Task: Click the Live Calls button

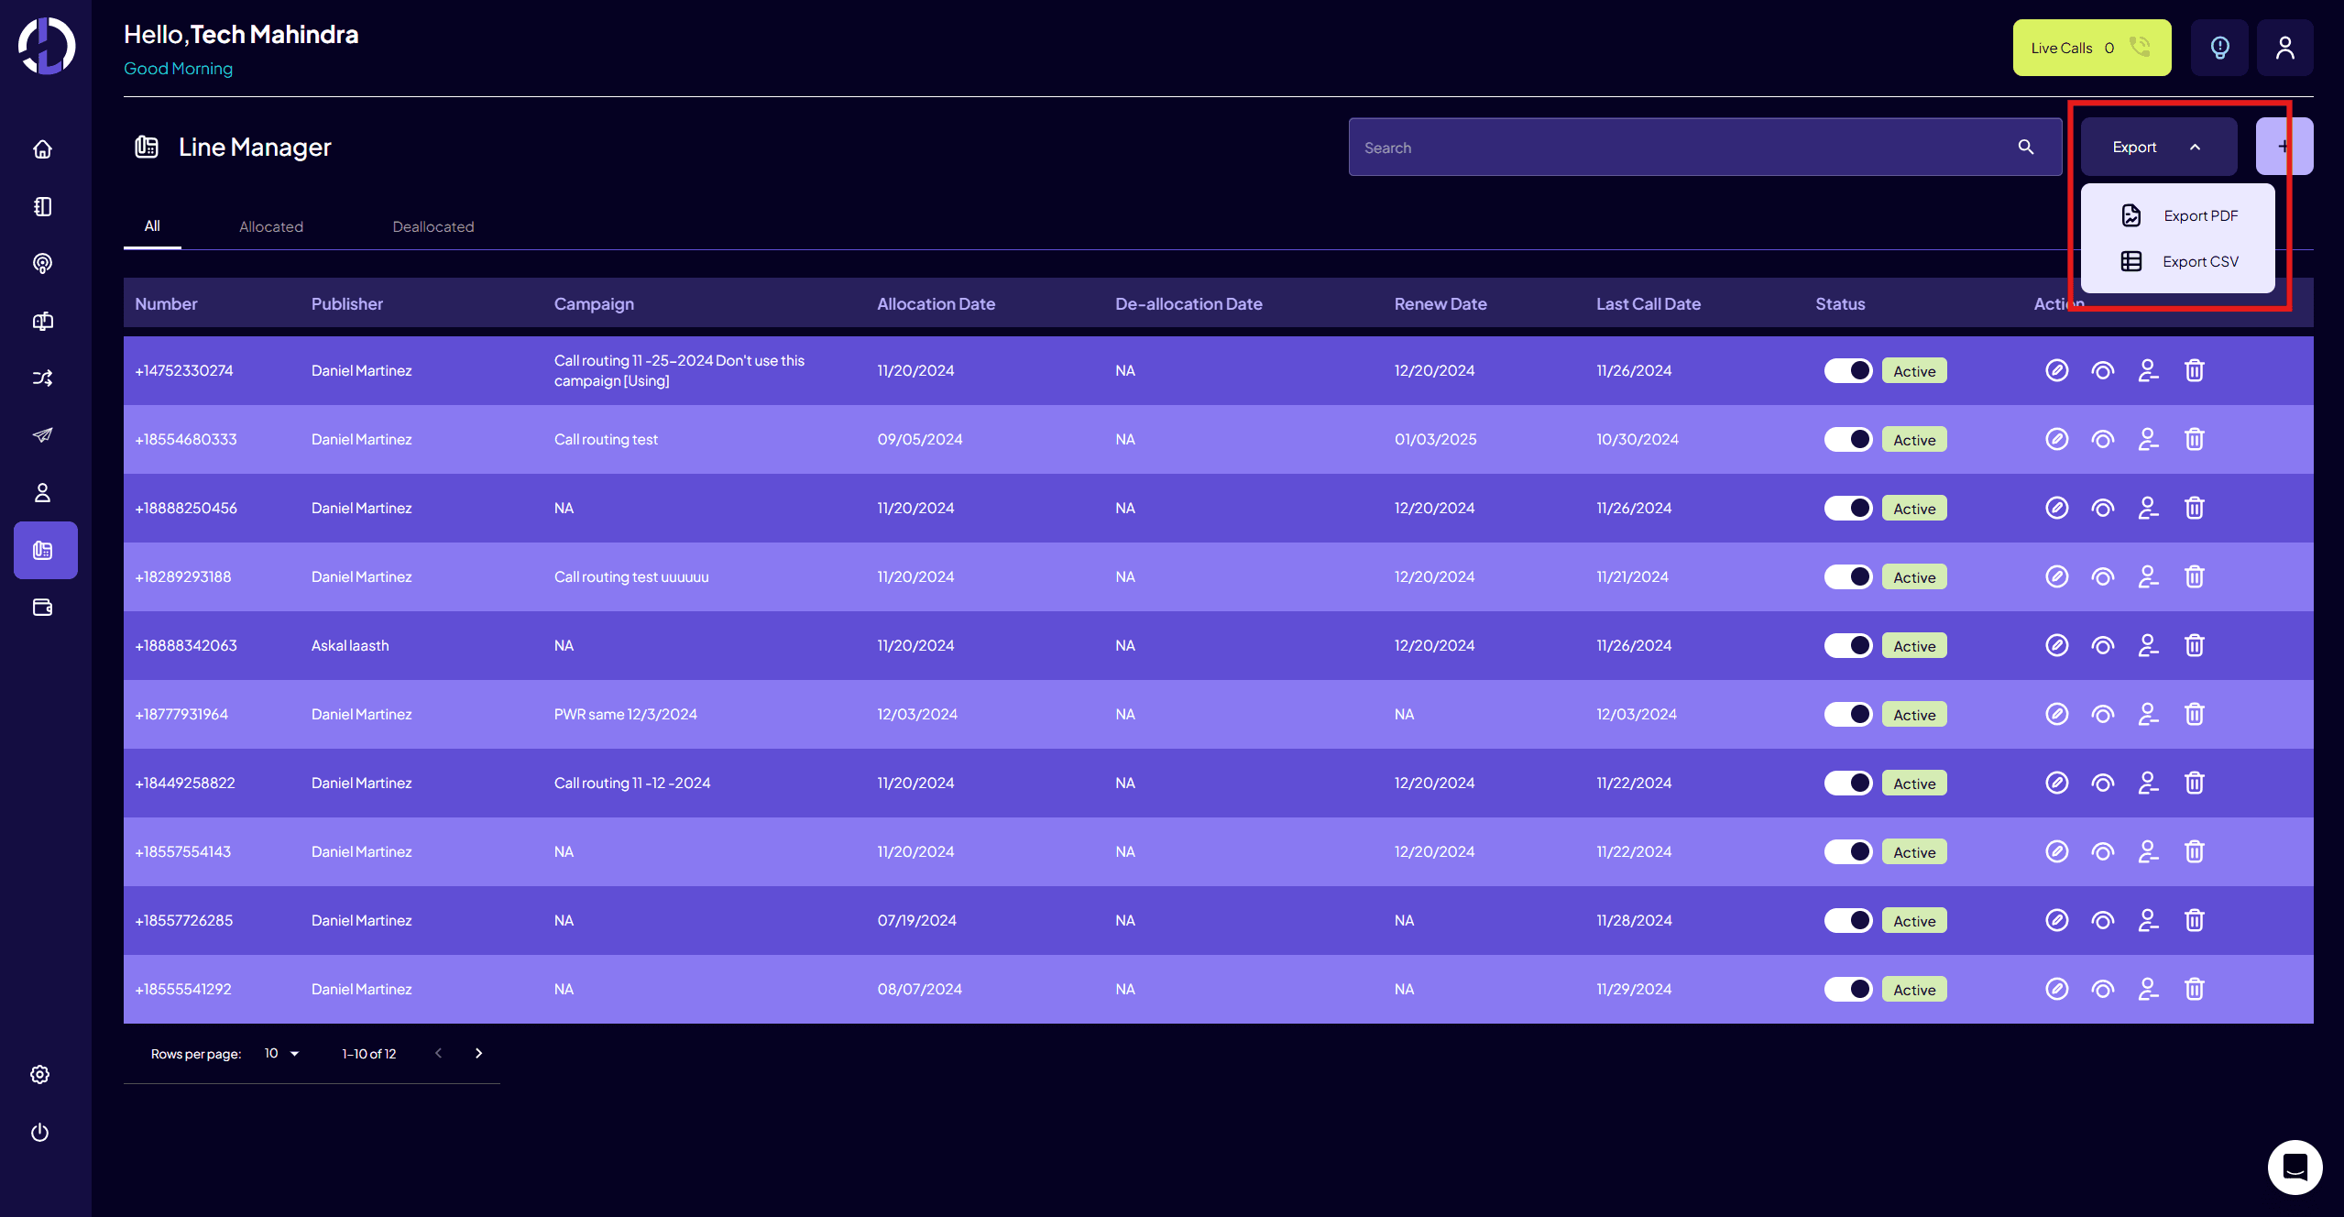Action: pos(2091,48)
